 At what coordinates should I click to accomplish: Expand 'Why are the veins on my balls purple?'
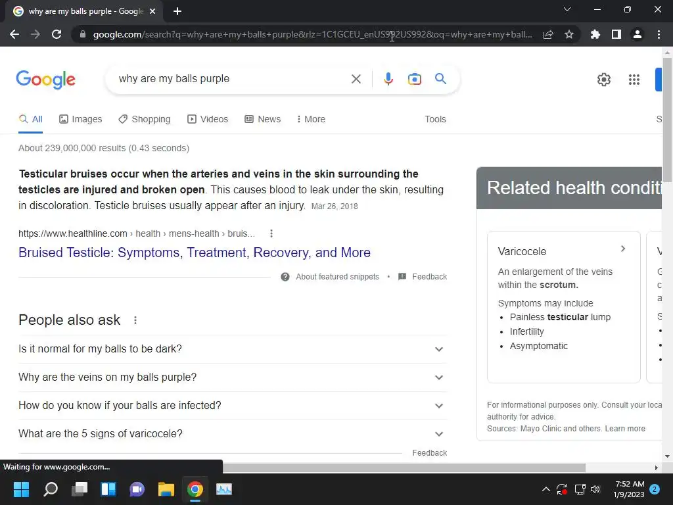pos(233,377)
